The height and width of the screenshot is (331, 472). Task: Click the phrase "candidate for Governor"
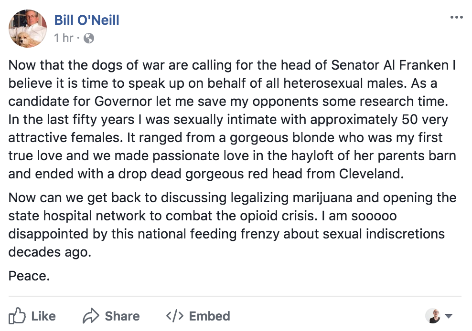tap(80, 101)
